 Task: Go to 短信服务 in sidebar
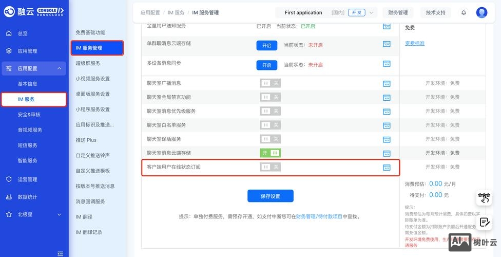(x=28, y=145)
